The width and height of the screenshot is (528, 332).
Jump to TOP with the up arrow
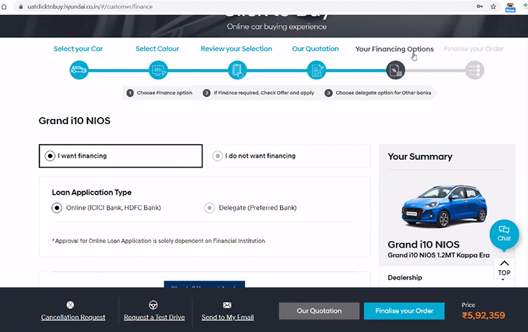click(x=504, y=267)
